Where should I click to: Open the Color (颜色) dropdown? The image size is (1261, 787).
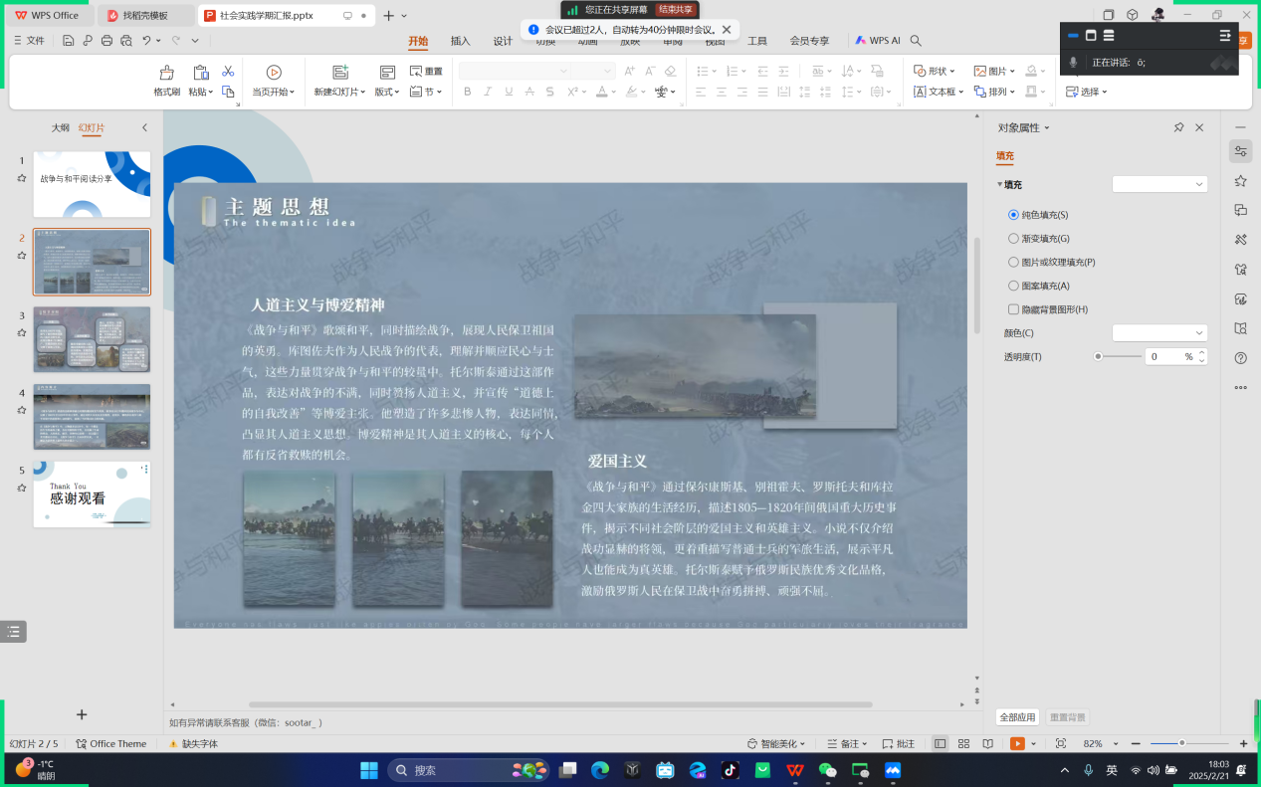tap(1159, 333)
